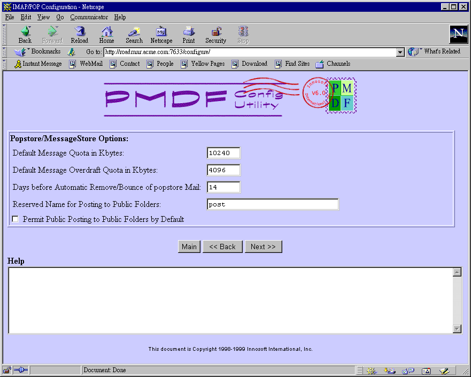
Task: Click the Help box scrollbar down arrow
Action: click(x=457, y=329)
